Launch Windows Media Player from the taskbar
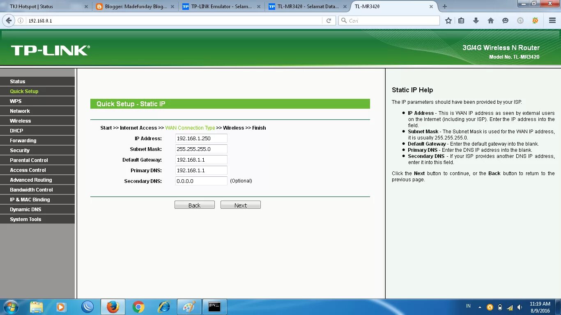Image resolution: width=561 pixels, height=315 pixels. [61, 307]
